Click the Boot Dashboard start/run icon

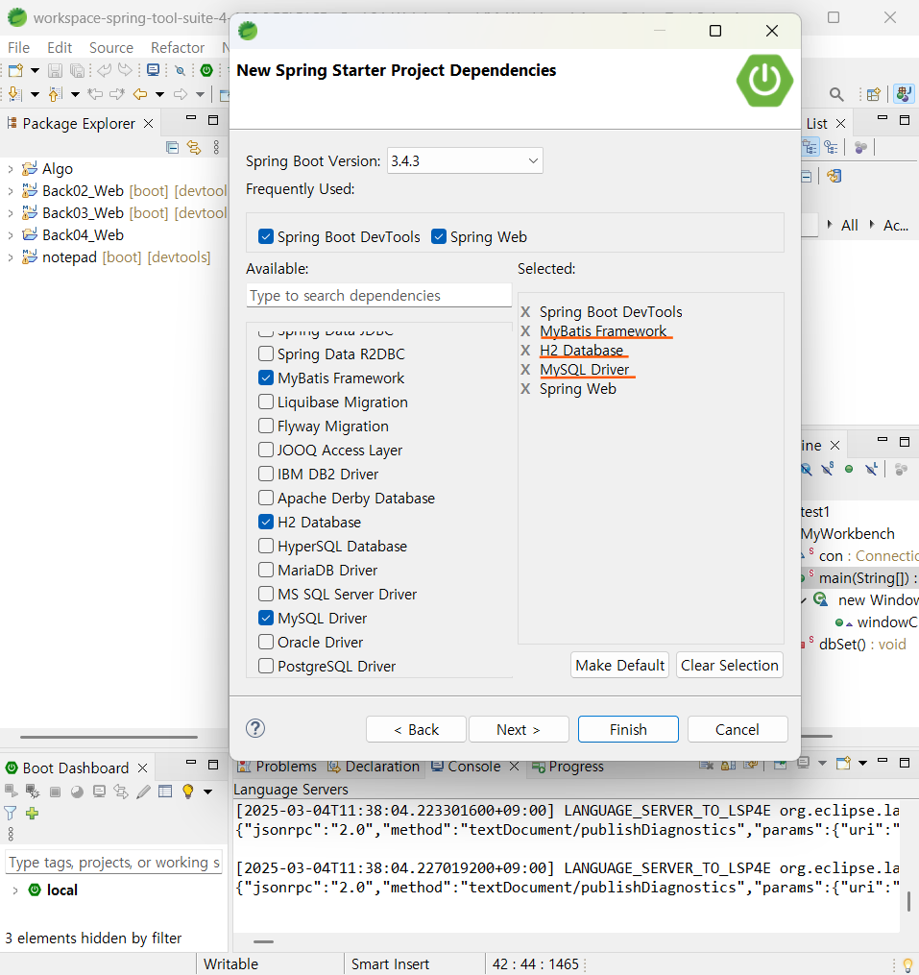pyautogui.click(x=11, y=791)
